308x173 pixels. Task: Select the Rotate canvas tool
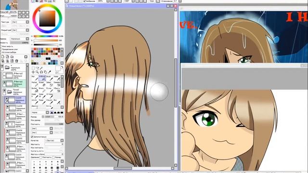41,72
